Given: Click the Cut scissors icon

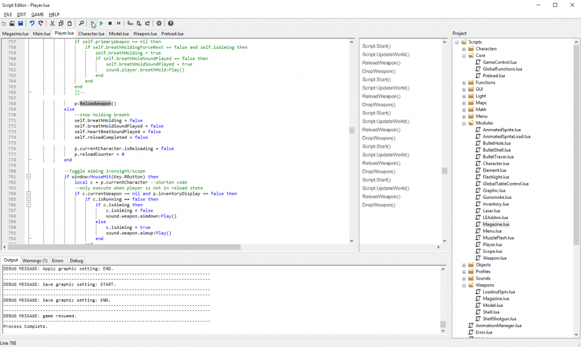Looking at the screenshot, I should (x=52, y=23).
